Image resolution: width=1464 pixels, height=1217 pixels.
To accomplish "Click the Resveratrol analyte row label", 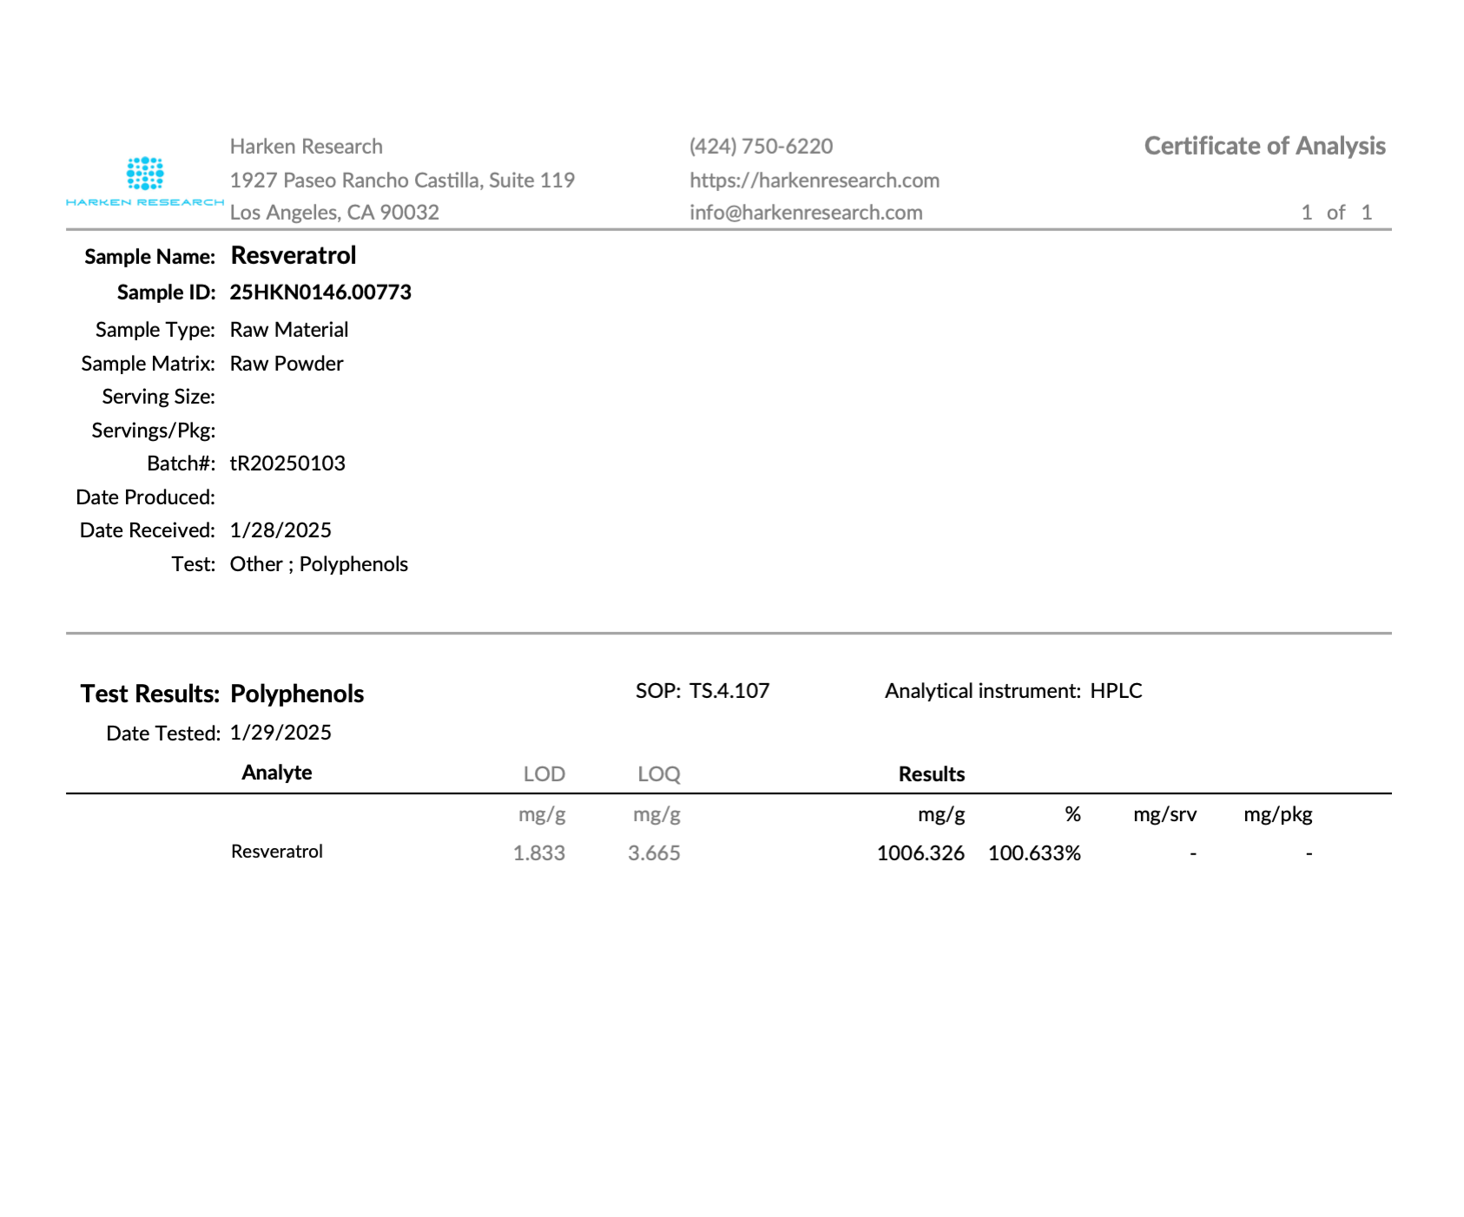I will [277, 852].
